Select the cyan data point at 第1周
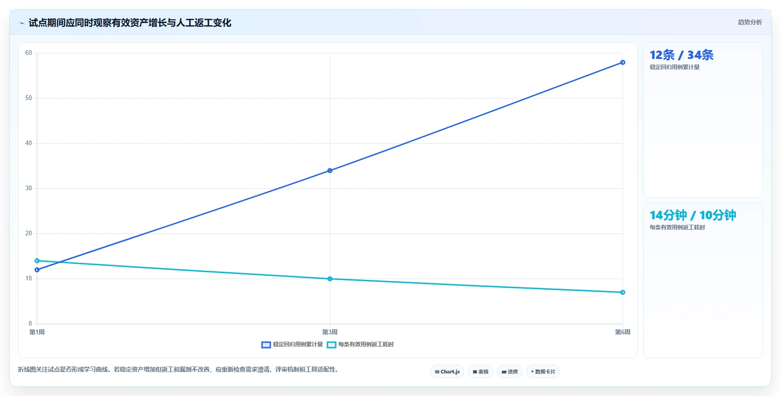Viewport: 781px width, 396px height. click(37, 261)
